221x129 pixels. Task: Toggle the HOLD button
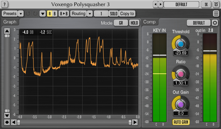pyautogui.click(x=134, y=23)
